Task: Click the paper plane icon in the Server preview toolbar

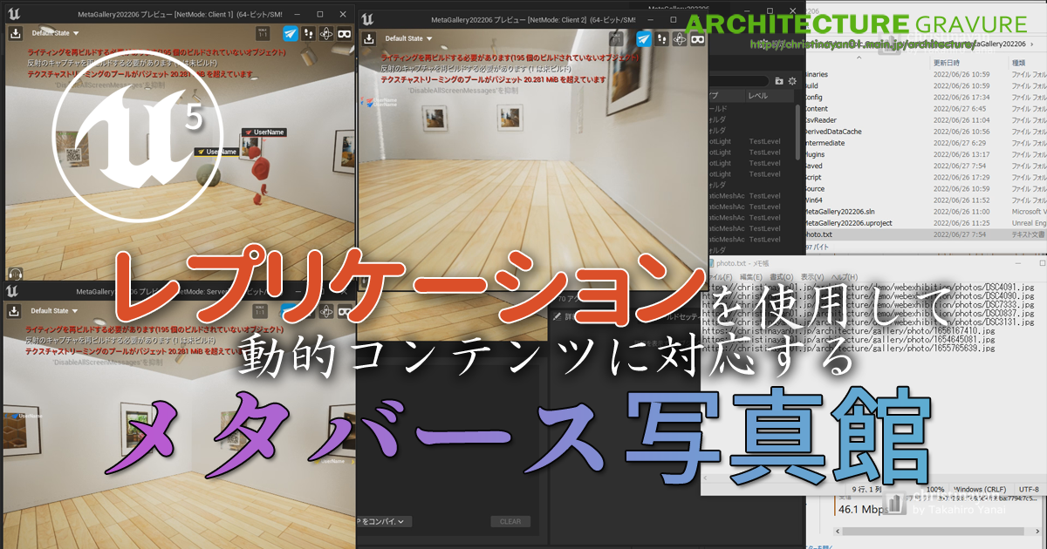Action: click(289, 309)
